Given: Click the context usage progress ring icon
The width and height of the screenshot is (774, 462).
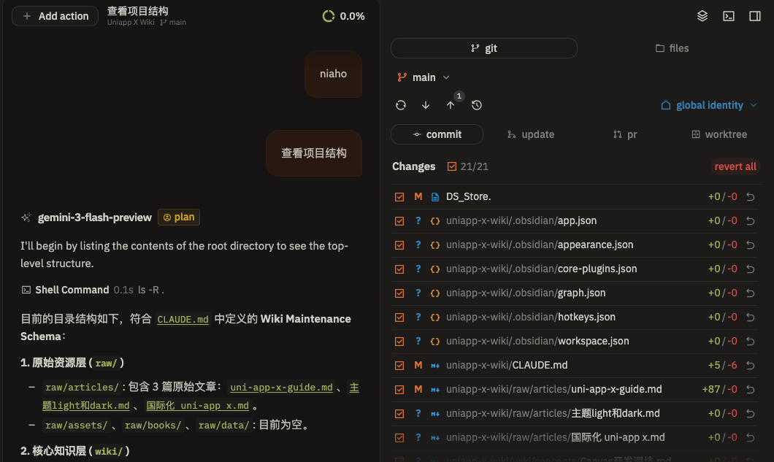Looking at the screenshot, I should (329, 16).
